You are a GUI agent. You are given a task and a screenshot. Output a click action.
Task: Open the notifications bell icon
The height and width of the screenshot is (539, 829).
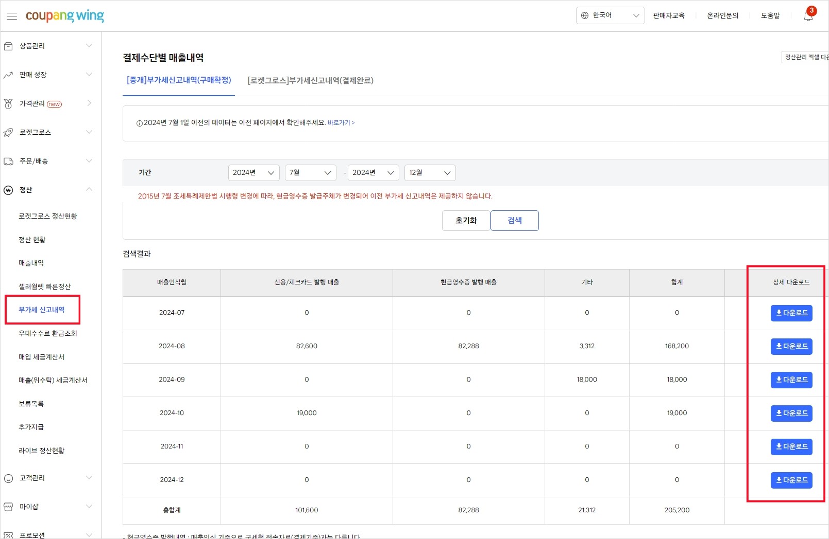click(808, 15)
